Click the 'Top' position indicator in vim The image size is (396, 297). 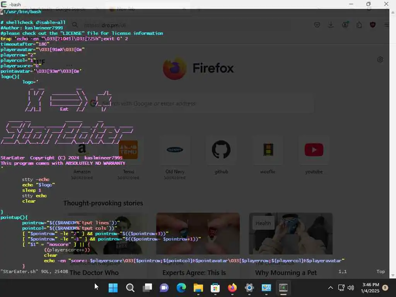tap(381, 271)
